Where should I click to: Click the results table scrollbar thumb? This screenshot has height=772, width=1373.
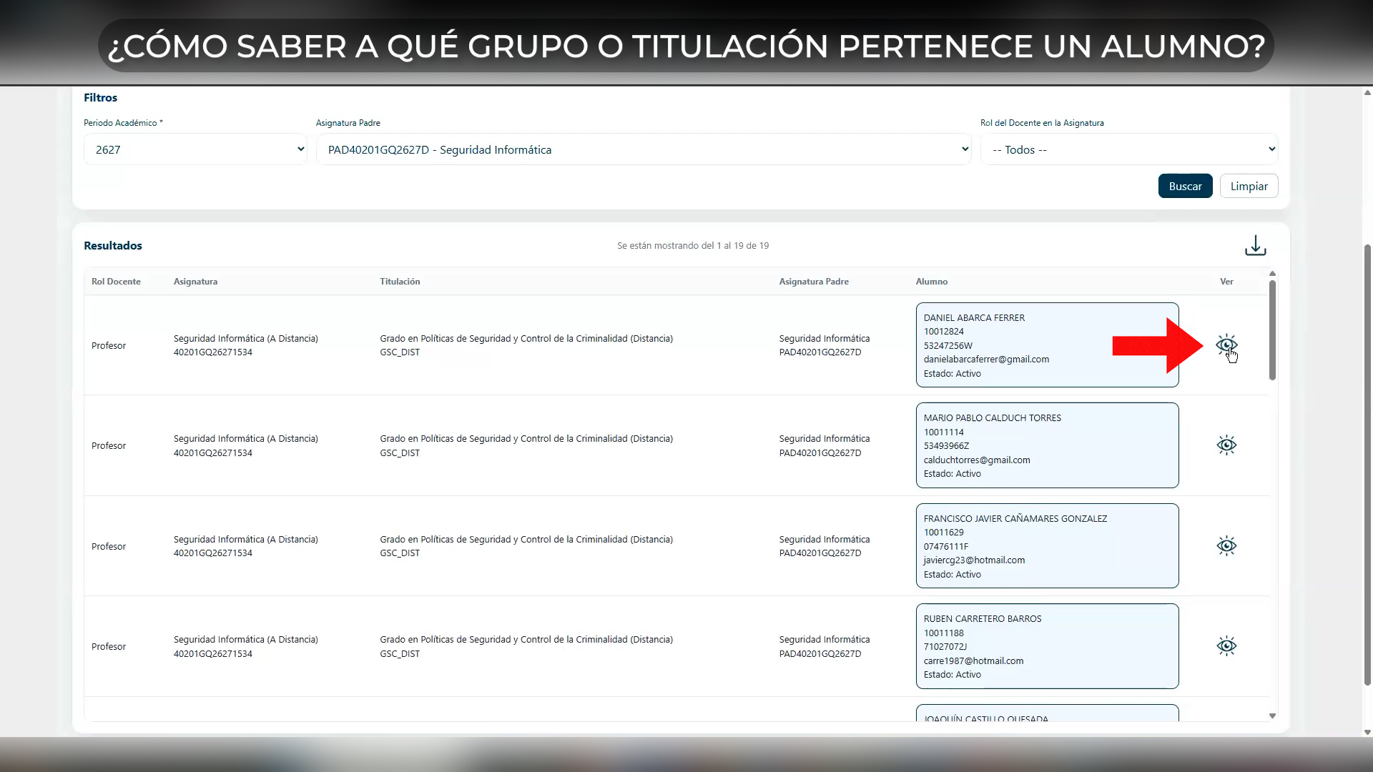(x=1272, y=330)
